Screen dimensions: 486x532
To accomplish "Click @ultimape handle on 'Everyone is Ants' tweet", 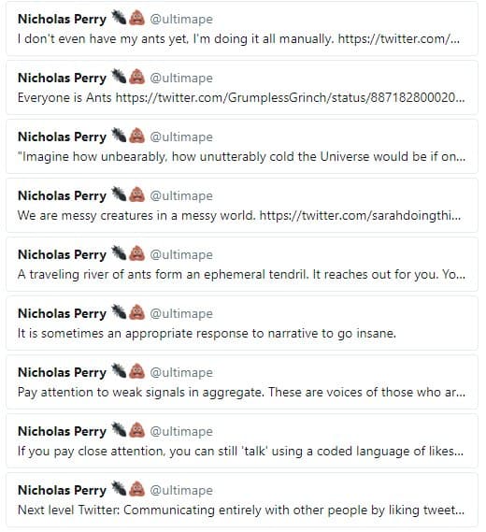I will pyautogui.click(x=181, y=78).
